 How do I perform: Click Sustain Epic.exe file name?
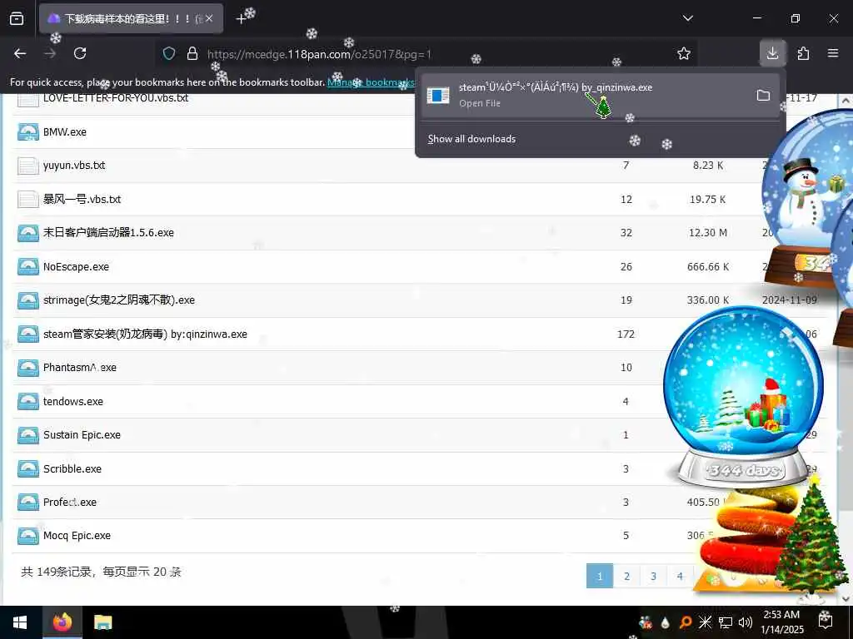tap(82, 434)
